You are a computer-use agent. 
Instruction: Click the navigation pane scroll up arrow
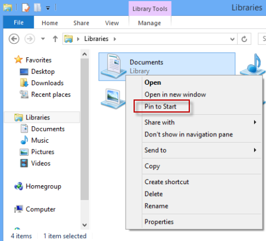tap(85, 54)
